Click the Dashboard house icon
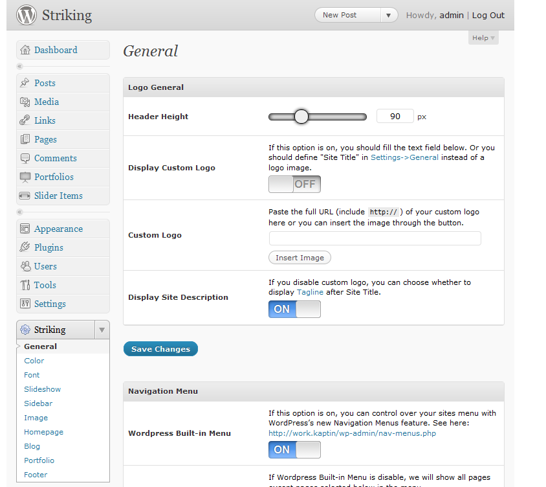Image resolution: width=546 pixels, height=487 pixels. (25, 50)
